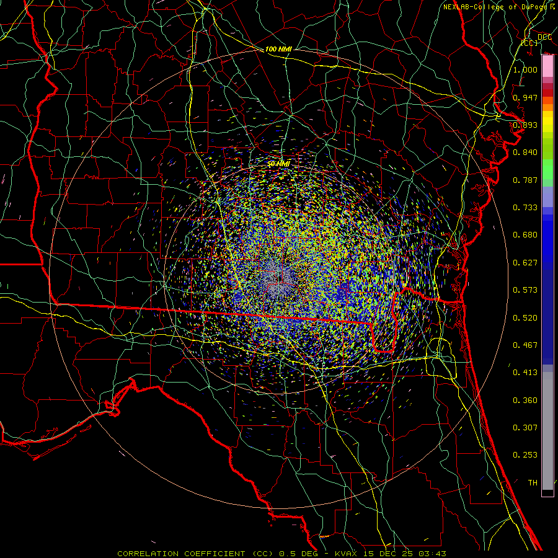
Task: Select the red band of the color bar
Action: (547, 93)
